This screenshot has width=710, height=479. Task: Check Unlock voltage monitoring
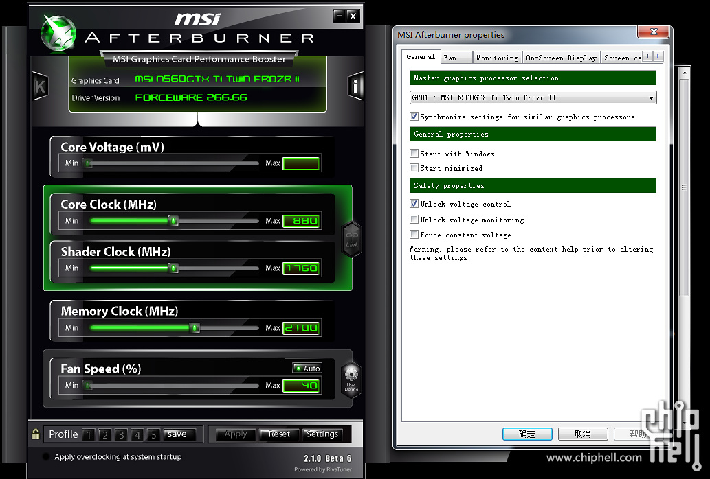point(414,220)
